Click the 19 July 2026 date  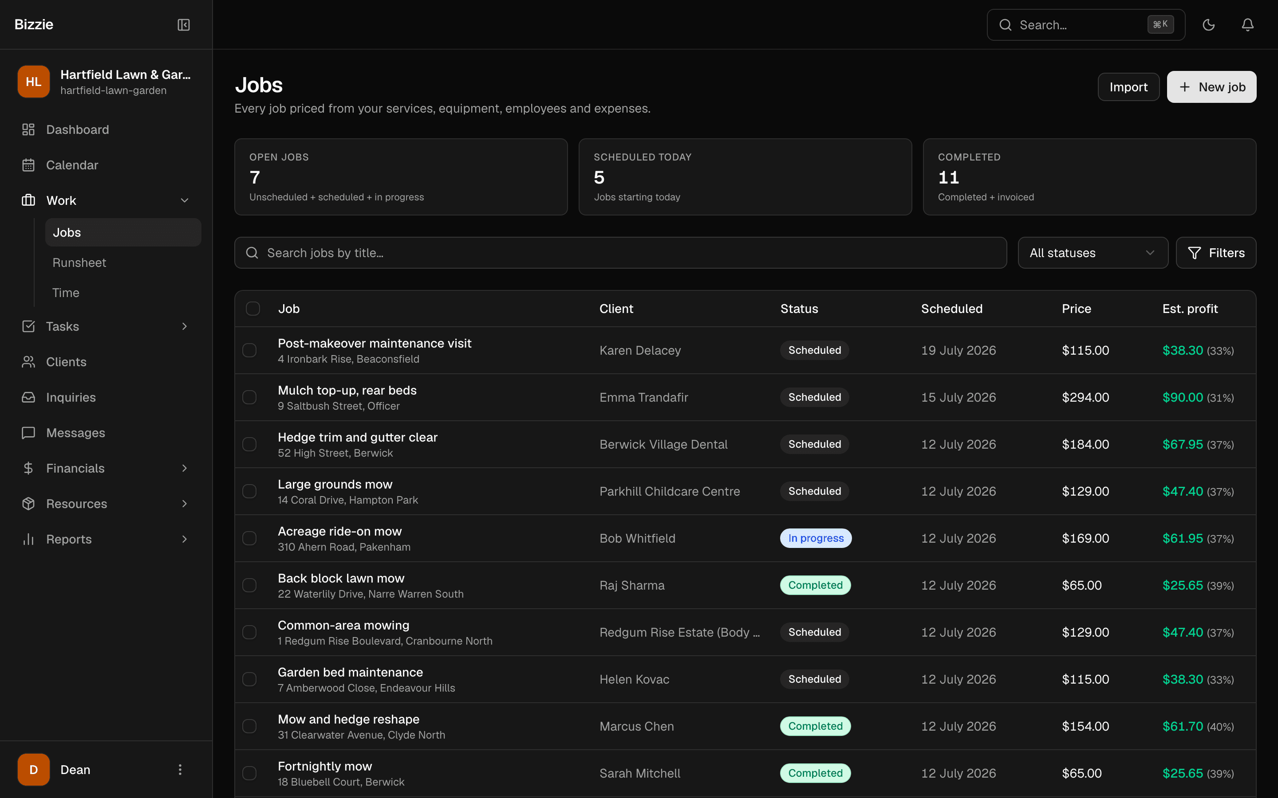pos(958,350)
